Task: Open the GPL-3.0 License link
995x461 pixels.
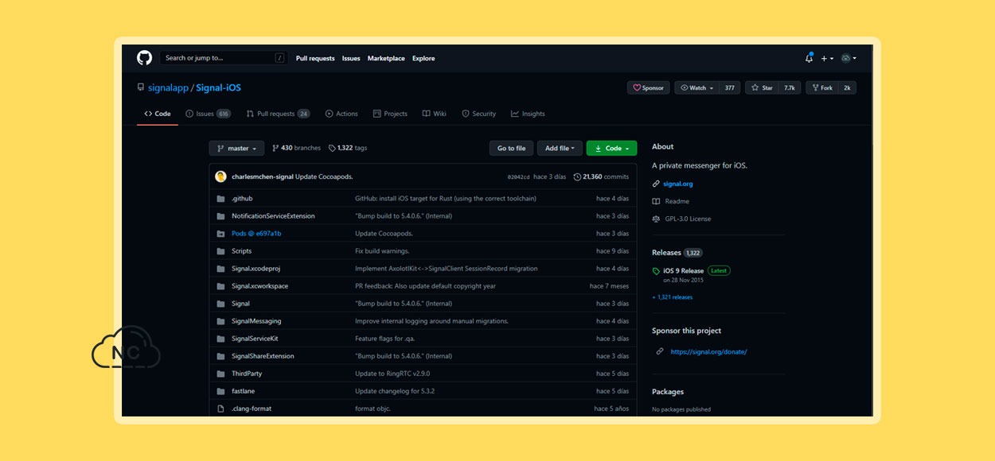Action: (x=688, y=219)
